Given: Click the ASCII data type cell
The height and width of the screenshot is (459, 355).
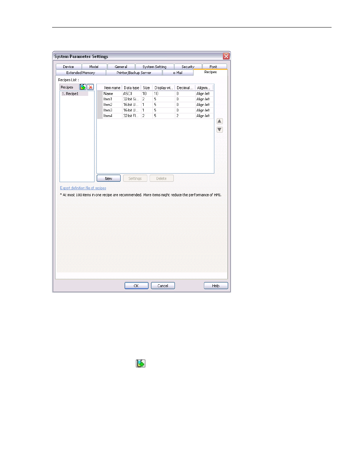Looking at the screenshot, I should (131, 94).
